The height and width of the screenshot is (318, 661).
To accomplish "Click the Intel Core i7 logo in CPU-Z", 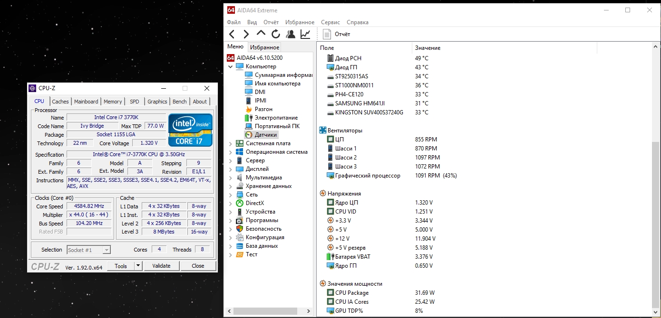I will [190, 130].
